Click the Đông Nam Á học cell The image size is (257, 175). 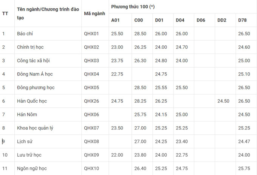click(33, 74)
